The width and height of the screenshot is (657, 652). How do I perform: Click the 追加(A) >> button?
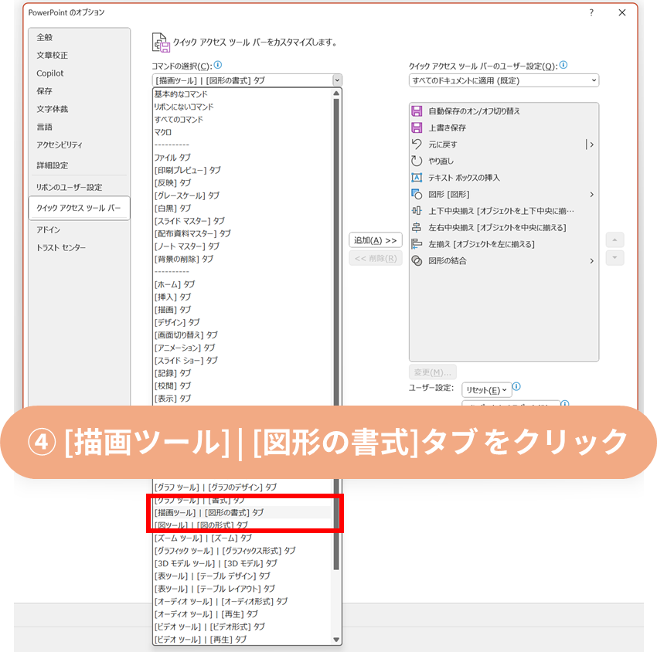point(376,240)
